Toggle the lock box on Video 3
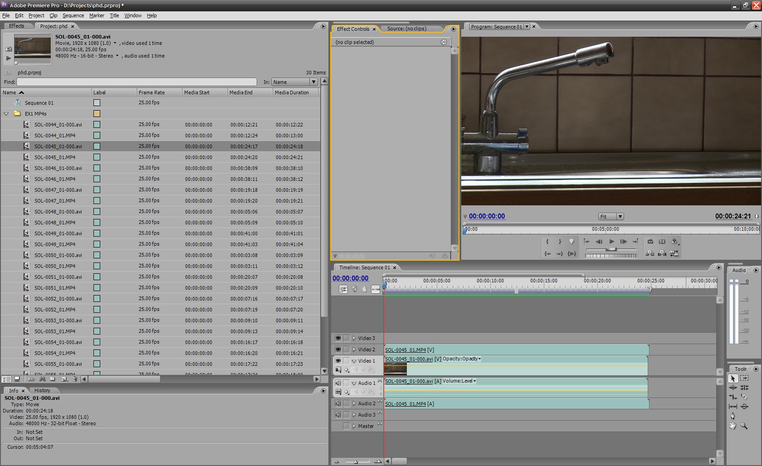Screen dimensions: 762x466 click(347, 338)
